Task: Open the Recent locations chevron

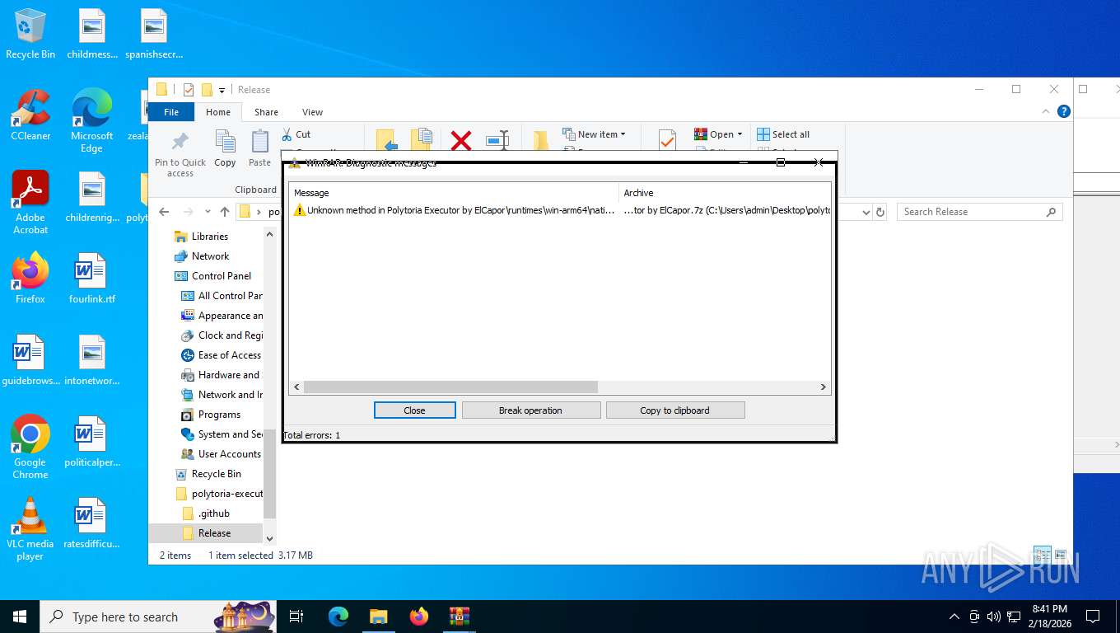Action: [x=208, y=212]
